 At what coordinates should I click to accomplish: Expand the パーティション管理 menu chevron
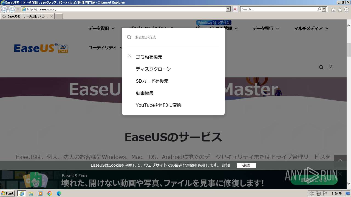click(x=236, y=28)
